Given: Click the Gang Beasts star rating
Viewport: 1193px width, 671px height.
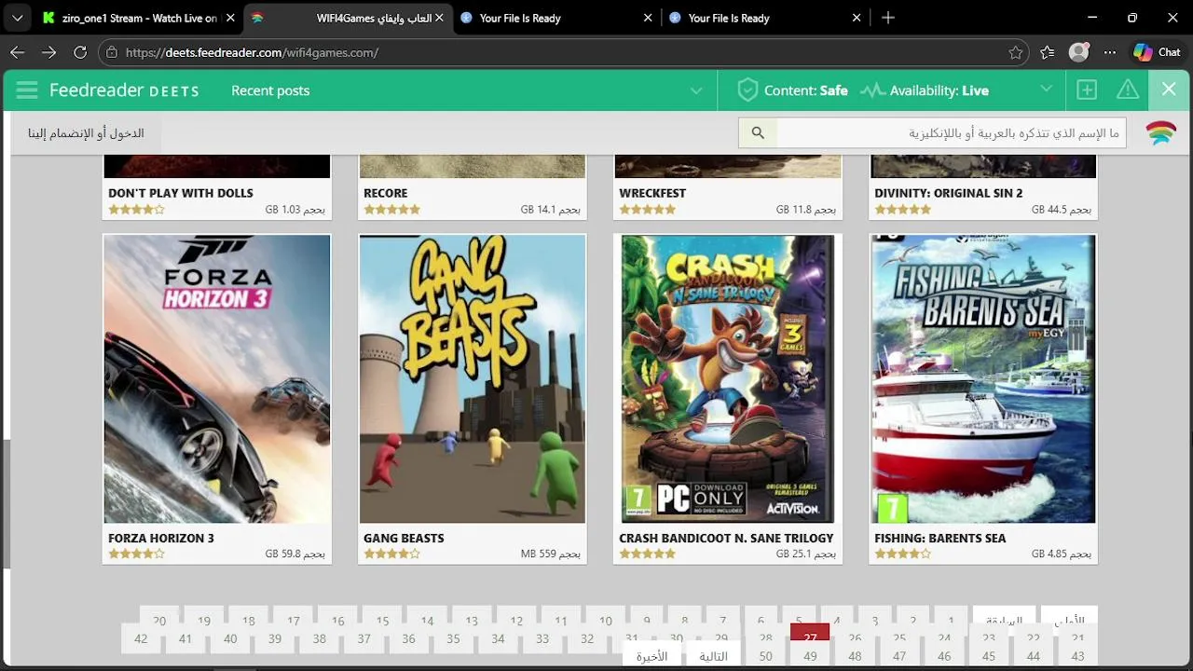Looking at the screenshot, I should tap(391, 554).
